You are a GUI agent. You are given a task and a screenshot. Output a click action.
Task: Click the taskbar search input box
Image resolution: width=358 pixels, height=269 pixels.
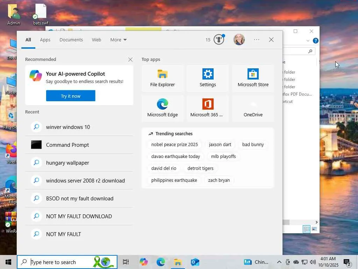point(67,262)
